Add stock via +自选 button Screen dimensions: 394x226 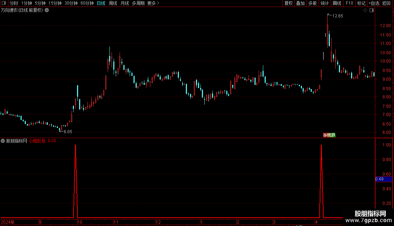pyautogui.click(x=374, y=3)
